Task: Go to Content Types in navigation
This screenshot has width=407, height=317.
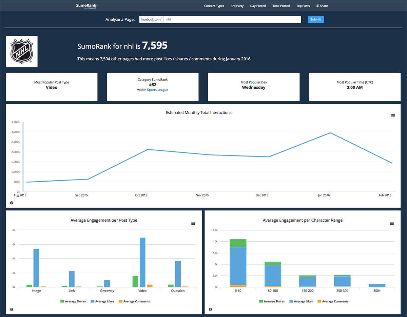Action: (214, 6)
